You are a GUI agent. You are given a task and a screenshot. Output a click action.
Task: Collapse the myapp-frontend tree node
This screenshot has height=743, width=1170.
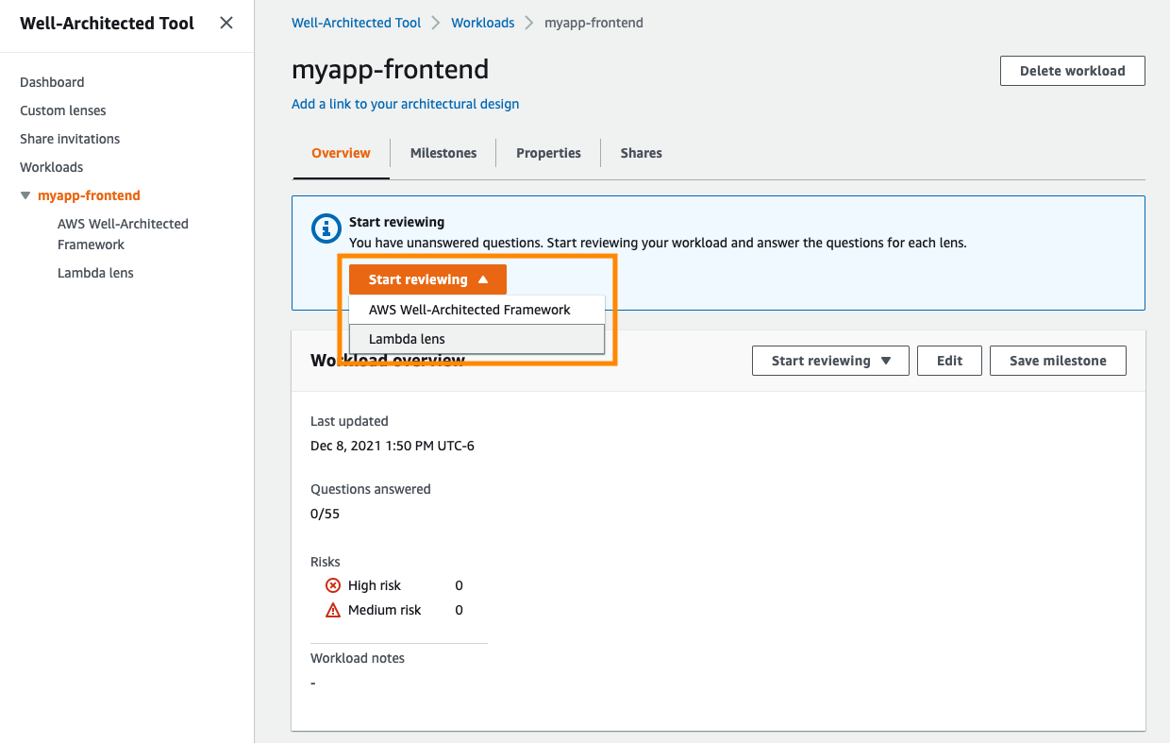point(25,195)
